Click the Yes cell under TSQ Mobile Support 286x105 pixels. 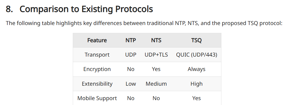[x=197, y=98]
